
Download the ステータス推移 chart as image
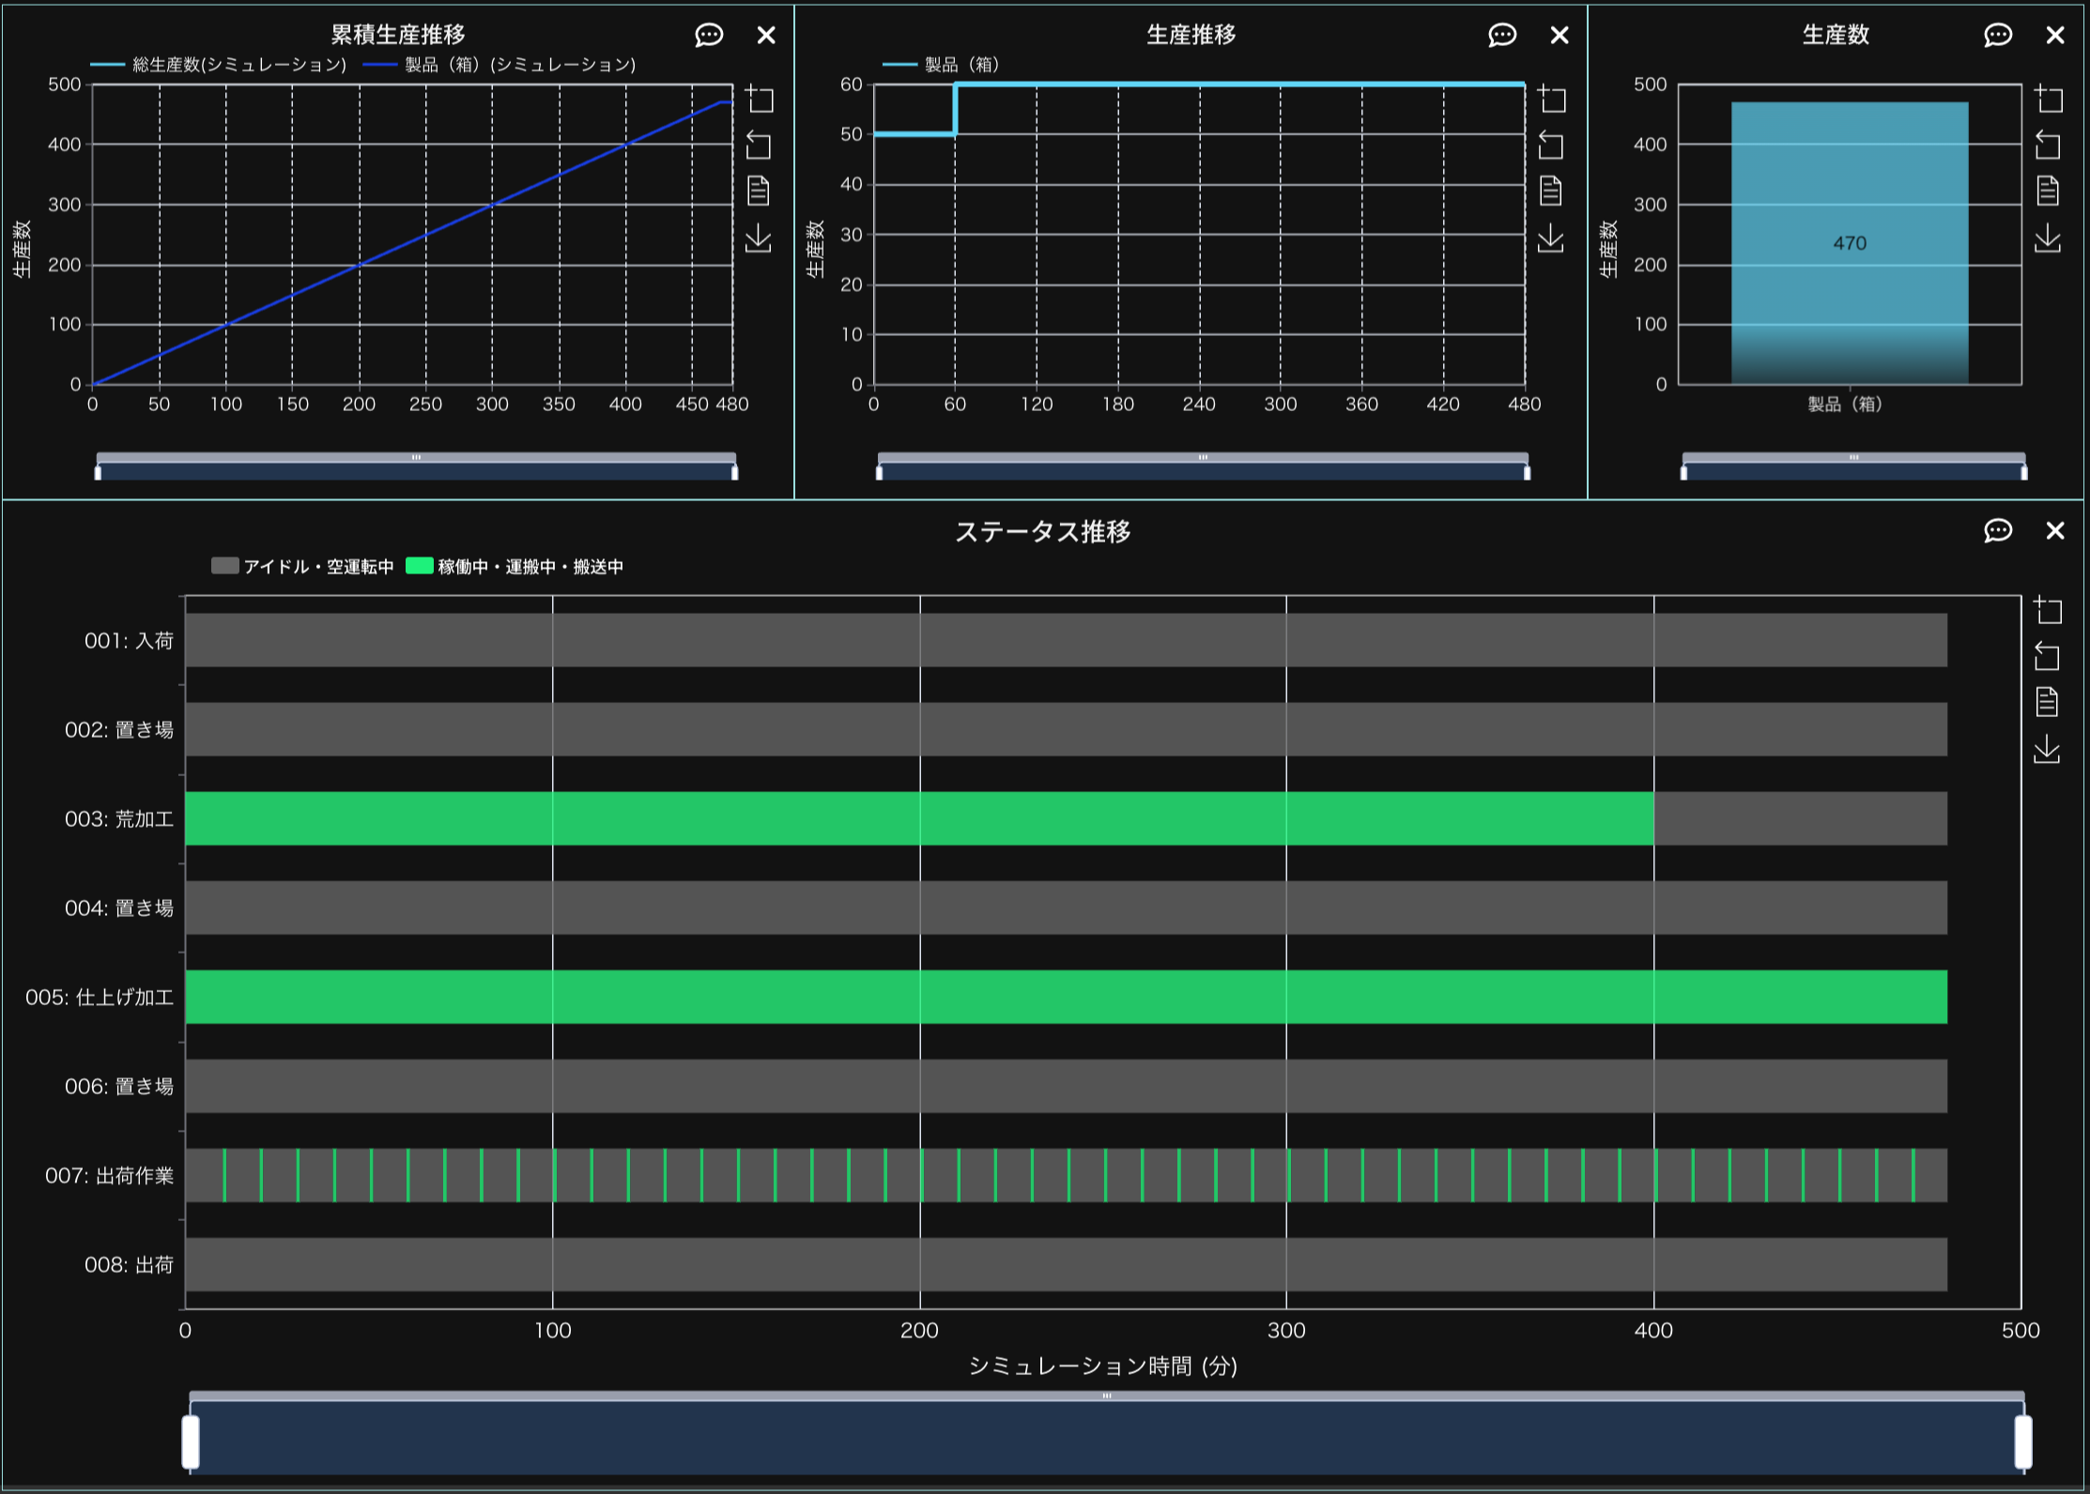(x=2047, y=750)
